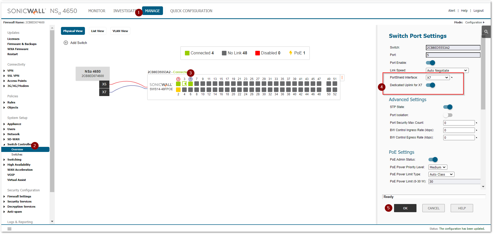The height and width of the screenshot is (234, 493).
Task: Open the INVESTIGATE tab
Action: coord(125,11)
